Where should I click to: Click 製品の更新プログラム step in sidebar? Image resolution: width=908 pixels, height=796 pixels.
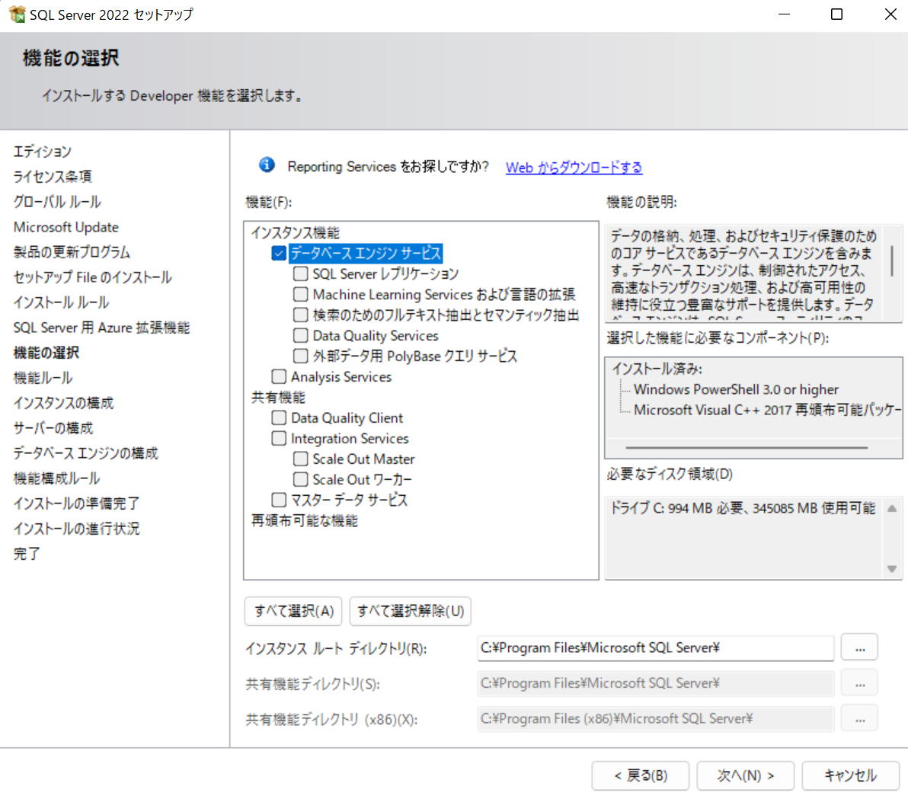click(72, 252)
